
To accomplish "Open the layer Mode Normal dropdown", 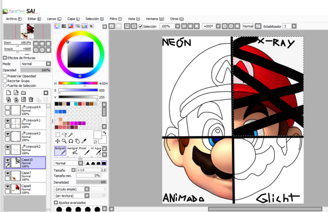I will pos(36,64).
